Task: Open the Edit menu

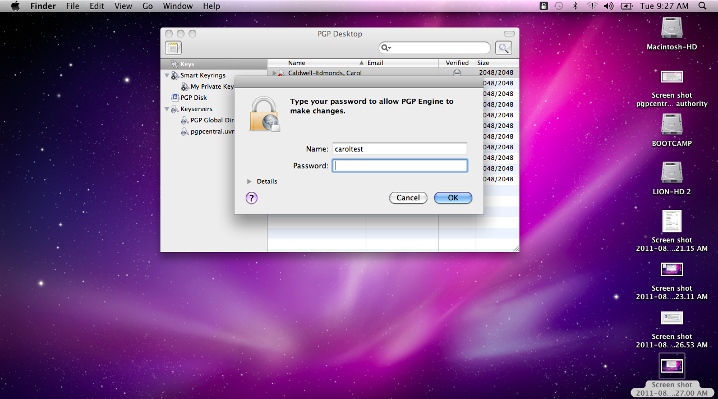Action: click(97, 6)
